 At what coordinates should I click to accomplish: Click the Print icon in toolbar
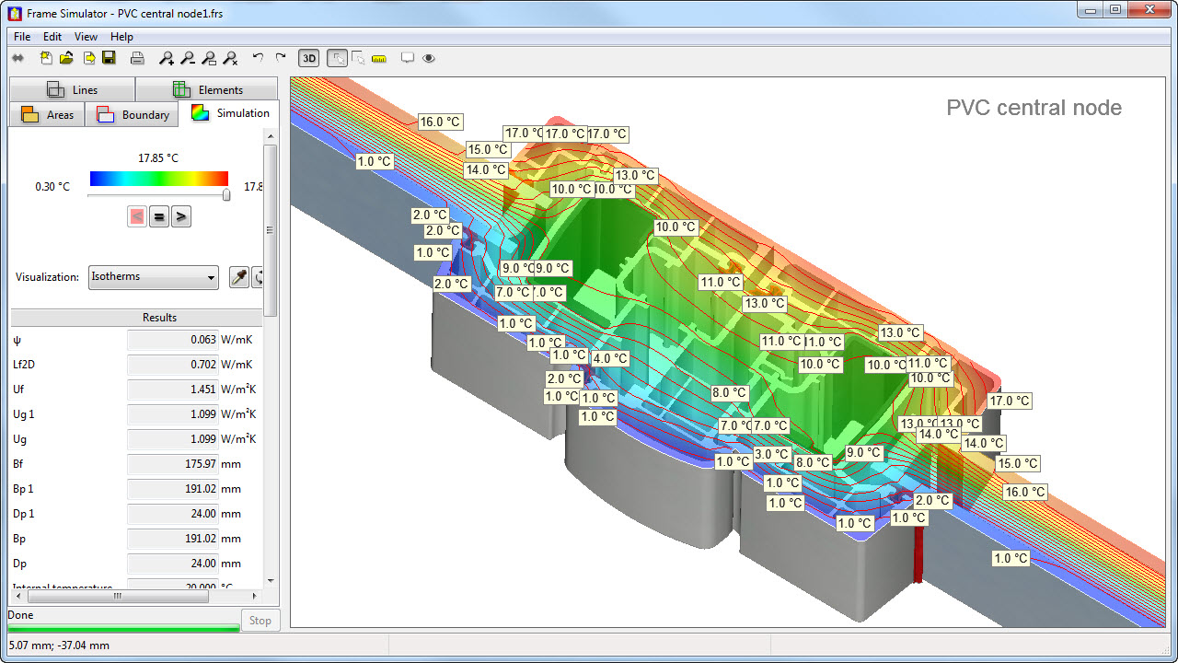click(x=137, y=58)
